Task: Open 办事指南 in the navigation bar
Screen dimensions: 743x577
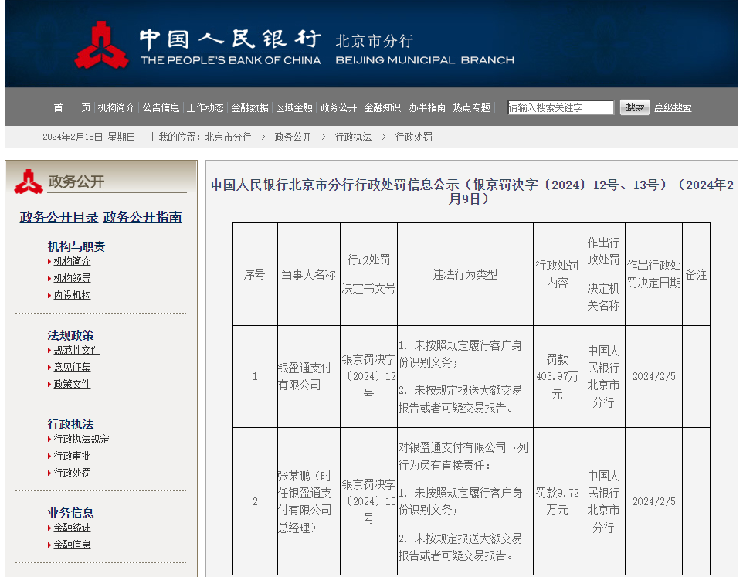Action: click(427, 107)
